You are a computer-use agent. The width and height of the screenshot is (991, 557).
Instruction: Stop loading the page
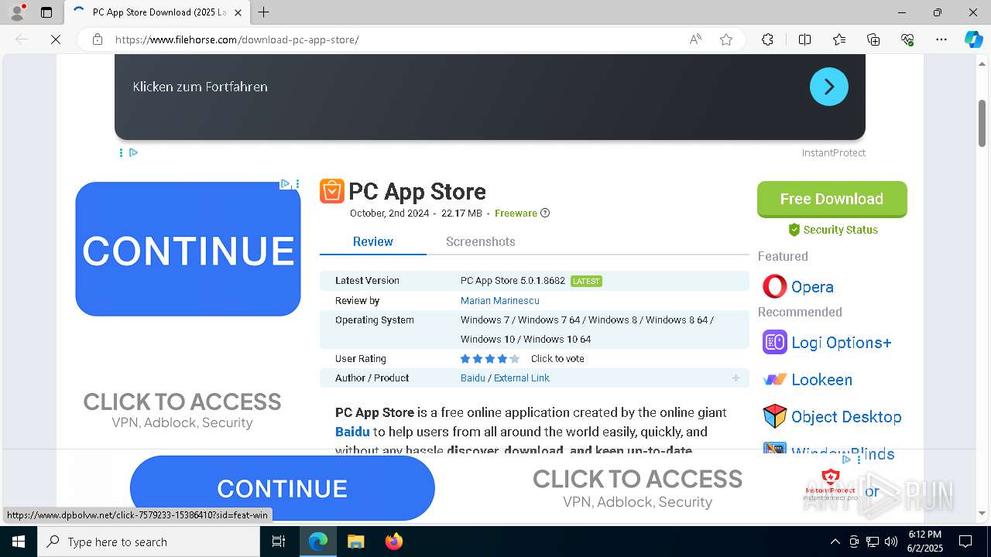tap(56, 39)
